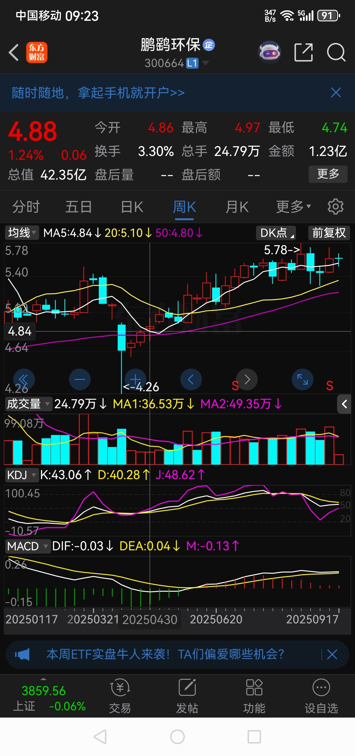
Task: Open 随时随地 开户 link
Action: (98, 93)
